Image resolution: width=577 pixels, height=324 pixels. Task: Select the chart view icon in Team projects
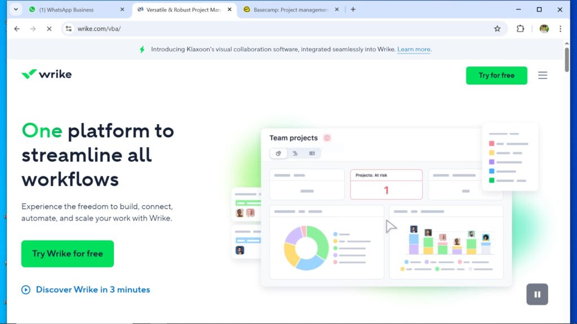coord(278,154)
